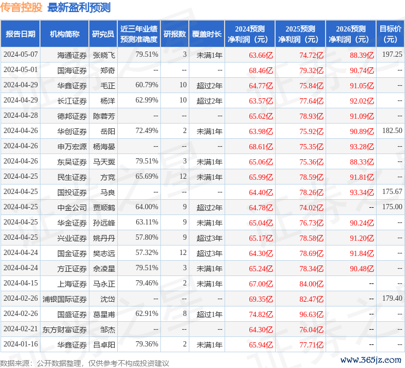Image resolution: width=405 pixels, height=368 pixels.
Task: Click the 研报数 column header
Action: coord(175,34)
